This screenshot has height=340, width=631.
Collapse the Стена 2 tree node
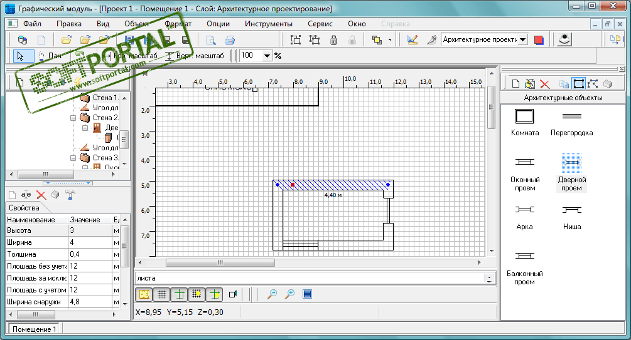73,118
